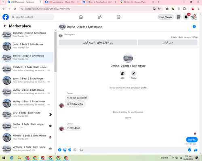The height and width of the screenshot is (161, 202).
Task: Open Ashley - 3 Beds 2 Baths House chat
Action: pyautogui.click(x=27, y=103)
